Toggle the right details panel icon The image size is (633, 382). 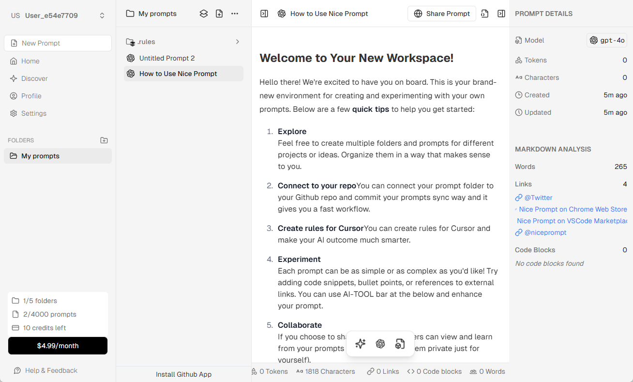coord(501,14)
